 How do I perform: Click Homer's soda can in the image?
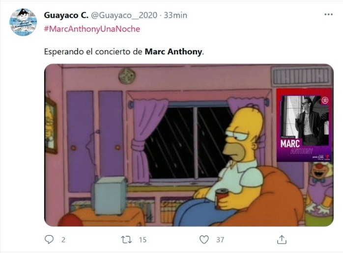pos(221,199)
